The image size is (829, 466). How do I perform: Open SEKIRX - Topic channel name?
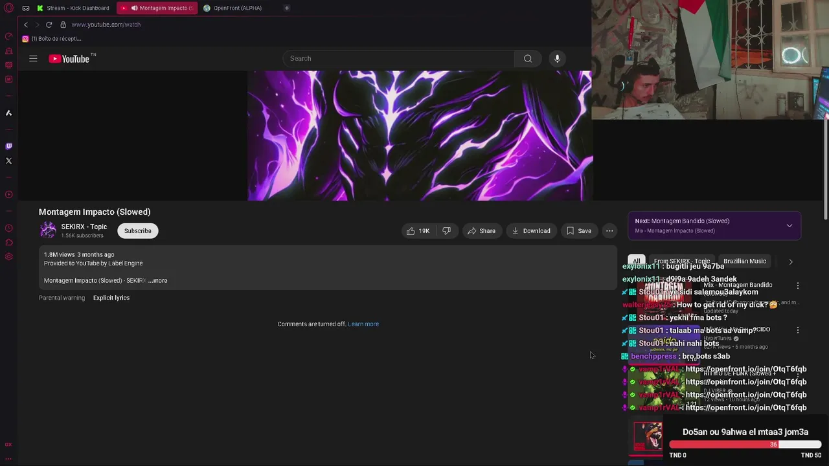pos(84,227)
